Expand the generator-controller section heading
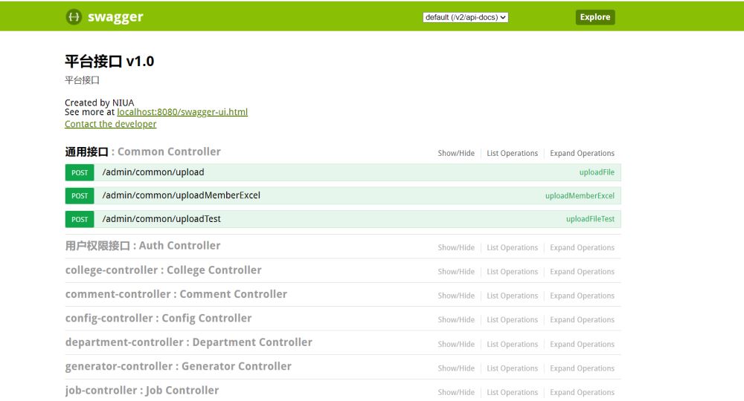 [x=179, y=366]
